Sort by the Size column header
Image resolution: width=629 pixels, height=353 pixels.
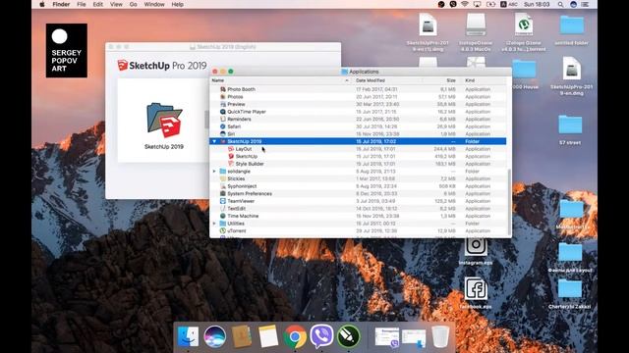click(439, 80)
